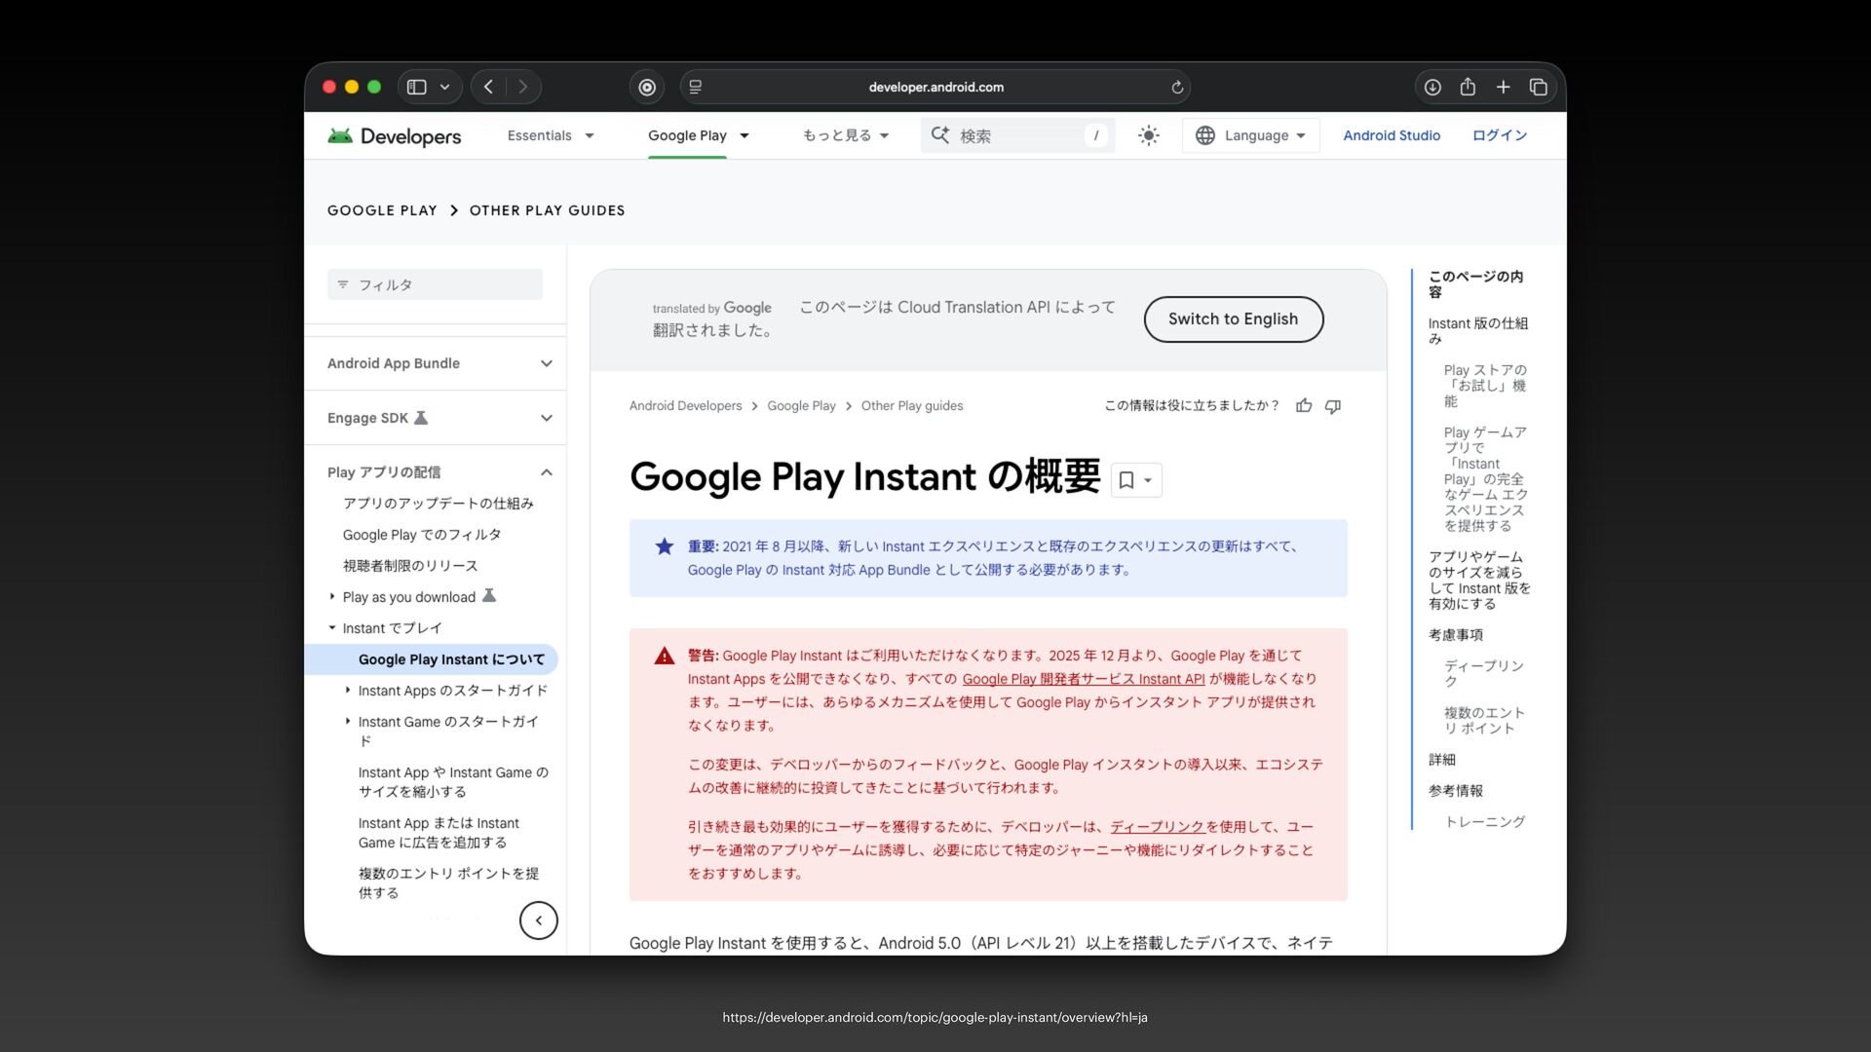The height and width of the screenshot is (1052, 1871).
Task: Reload the page with the refresh icon
Action: [1177, 87]
